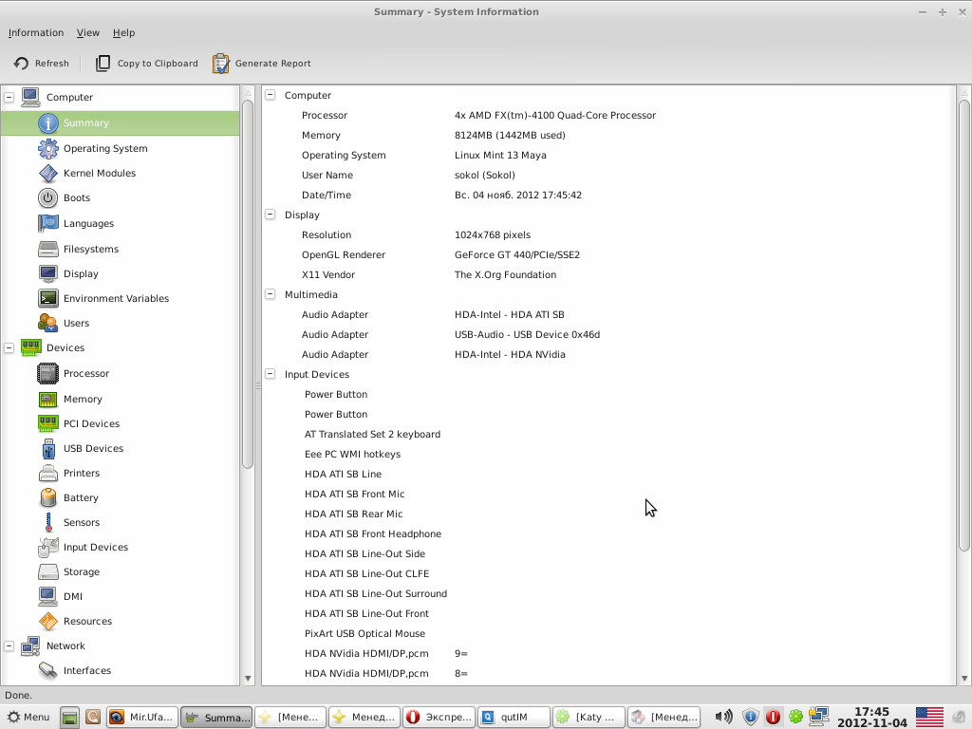Click Copy to Clipboard button
972x729 pixels.
coord(147,64)
